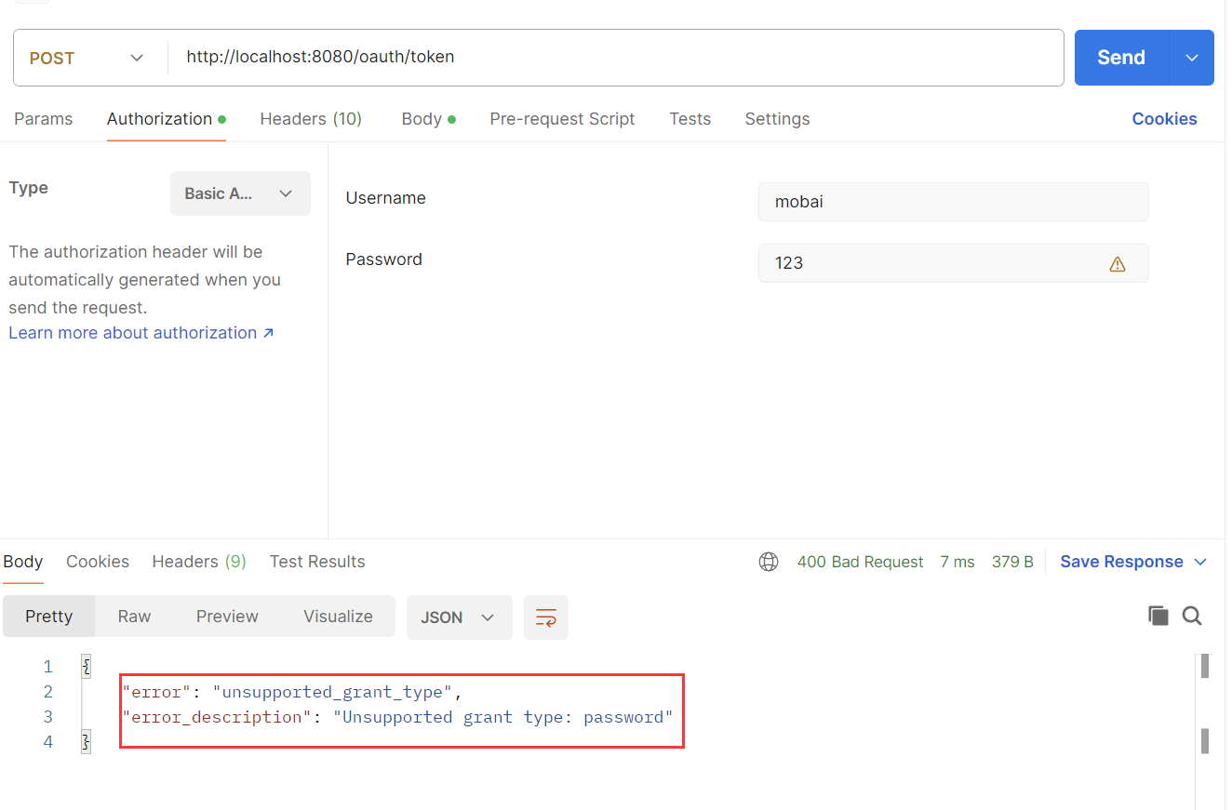Image resolution: width=1232 pixels, height=810 pixels.
Task: Open the response Cookies tab
Action: (98, 562)
